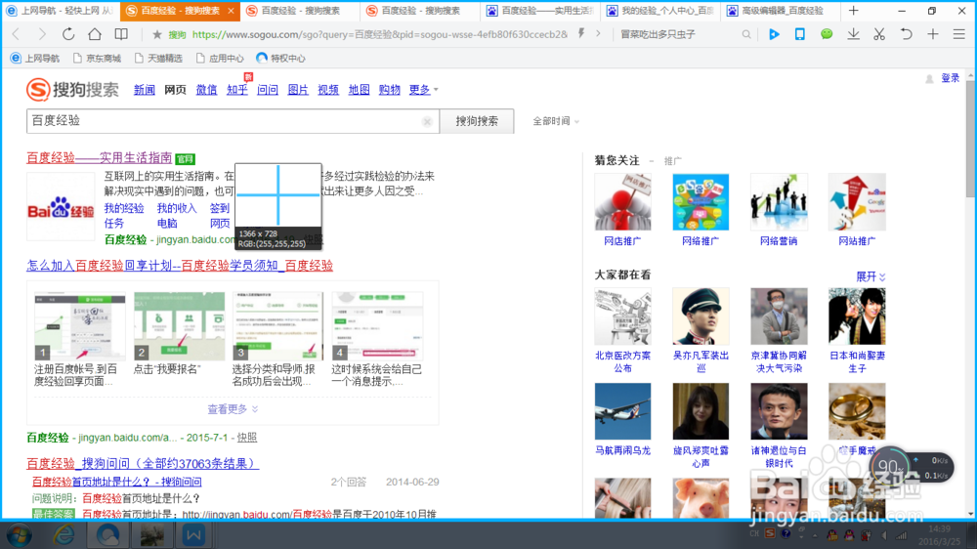Switch to the 百度经验——实用生活 tab

click(x=540, y=11)
